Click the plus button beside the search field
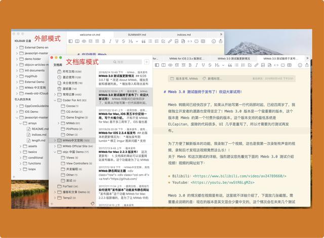This screenshot has height=238, width=324. click(x=146, y=62)
